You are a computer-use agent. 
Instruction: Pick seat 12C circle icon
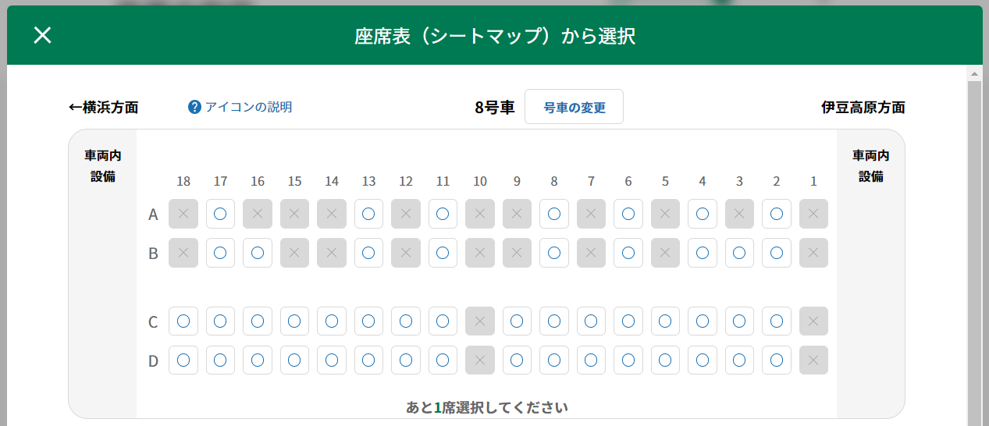[406, 321]
